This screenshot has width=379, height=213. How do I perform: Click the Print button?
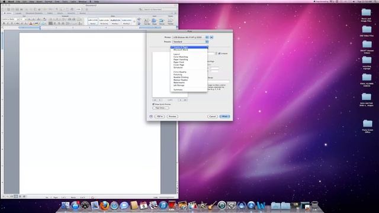pyautogui.click(x=224, y=117)
